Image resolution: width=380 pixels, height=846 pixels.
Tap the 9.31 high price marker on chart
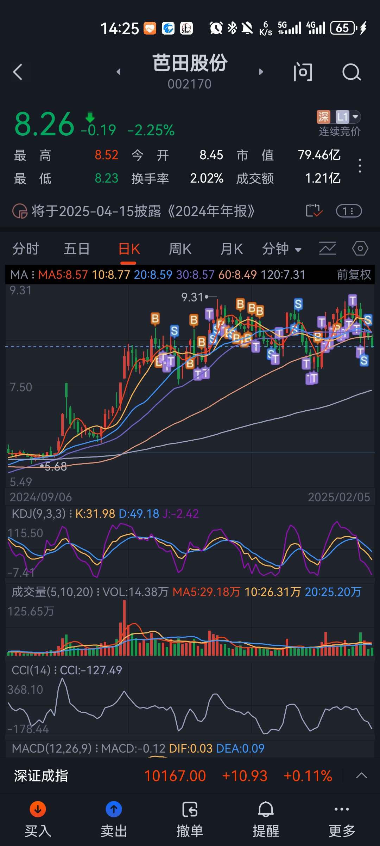point(192,297)
